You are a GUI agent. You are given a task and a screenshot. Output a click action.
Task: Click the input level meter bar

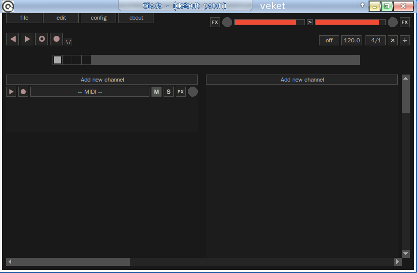270,22
